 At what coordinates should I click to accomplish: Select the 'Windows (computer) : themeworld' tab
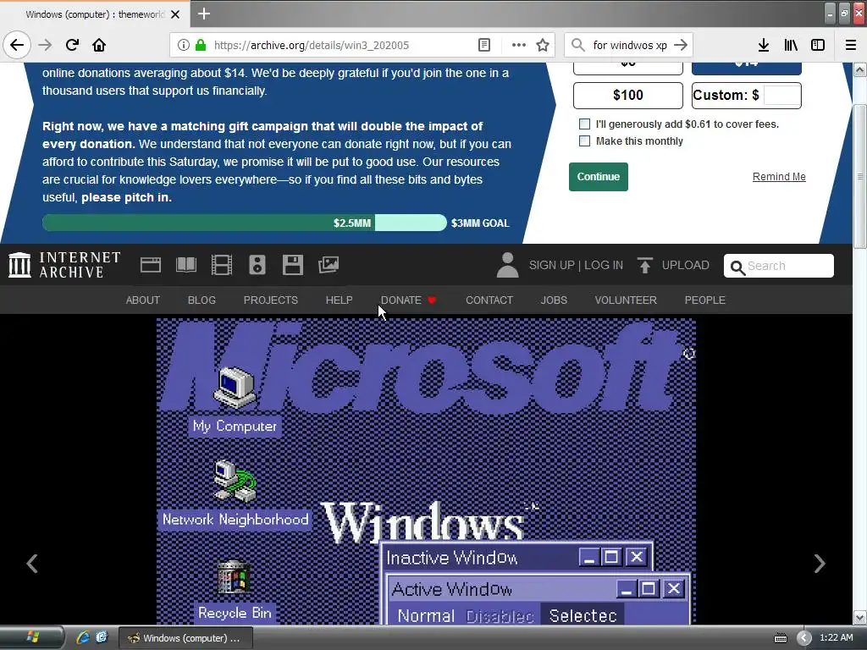[95, 14]
